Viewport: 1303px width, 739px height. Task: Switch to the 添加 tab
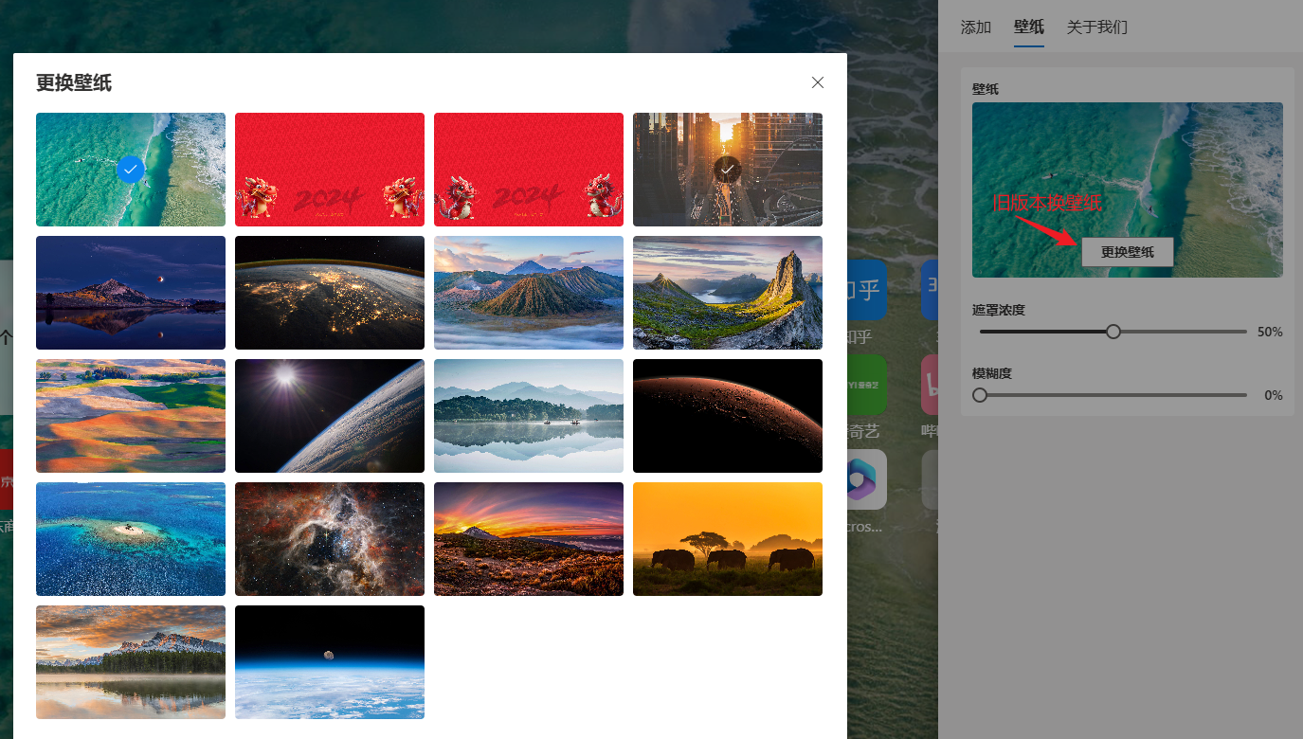click(976, 27)
